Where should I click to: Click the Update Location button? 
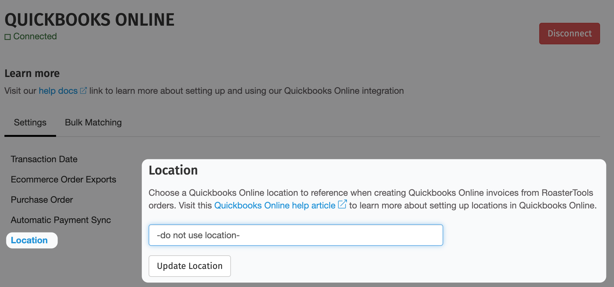190,266
